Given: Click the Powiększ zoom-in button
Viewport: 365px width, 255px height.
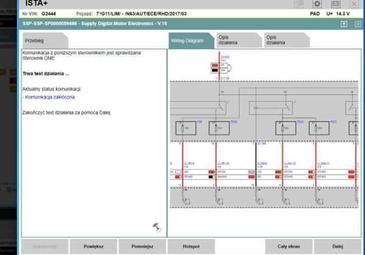Looking at the screenshot, I should pos(93,246).
